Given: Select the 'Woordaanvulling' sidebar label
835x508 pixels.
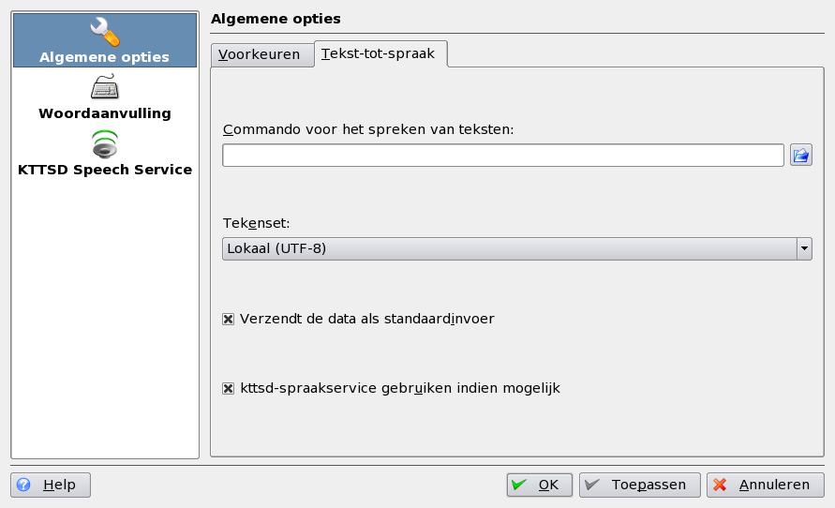Looking at the screenshot, I should click(x=104, y=113).
